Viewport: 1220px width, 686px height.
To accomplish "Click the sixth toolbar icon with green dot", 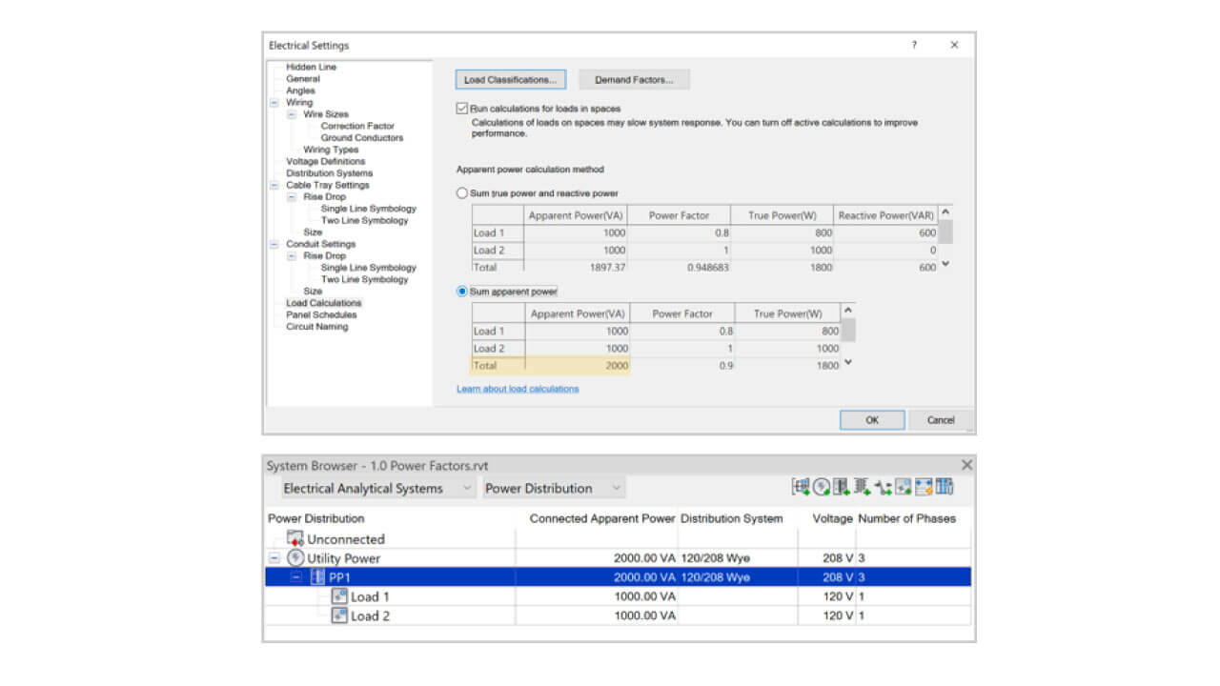I will pos(904,487).
